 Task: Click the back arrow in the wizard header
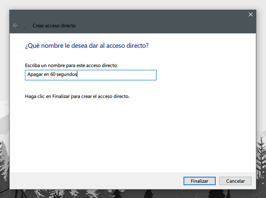[16, 25]
